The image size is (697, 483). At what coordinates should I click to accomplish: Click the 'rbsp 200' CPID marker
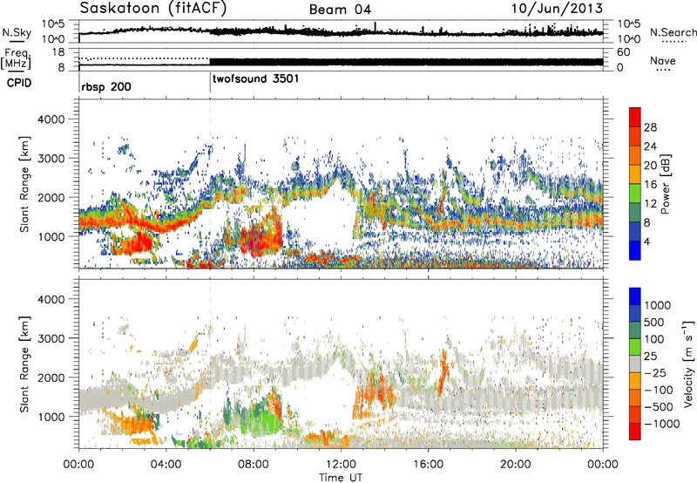(x=106, y=86)
